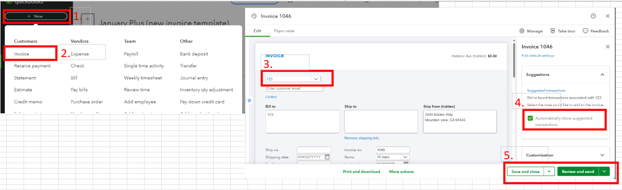The height and width of the screenshot is (190, 622).
Task: Choose Journal entry under Other
Action: point(194,78)
